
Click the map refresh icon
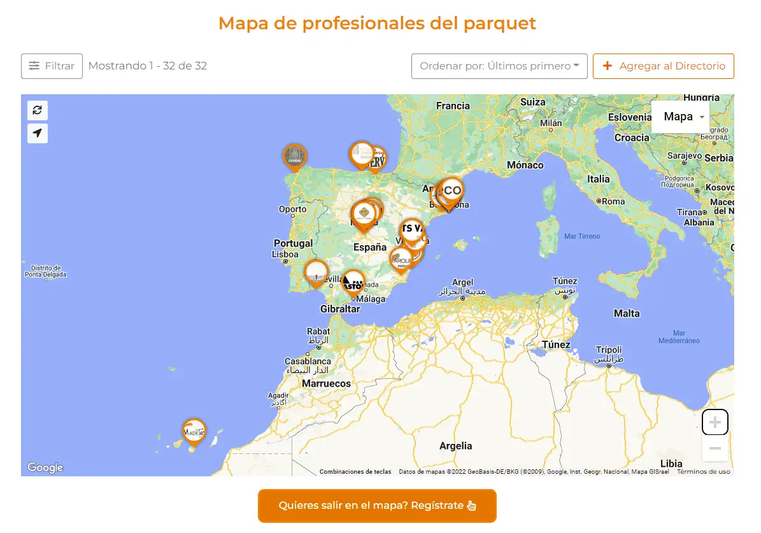pyautogui.click(x=38, y=110)
